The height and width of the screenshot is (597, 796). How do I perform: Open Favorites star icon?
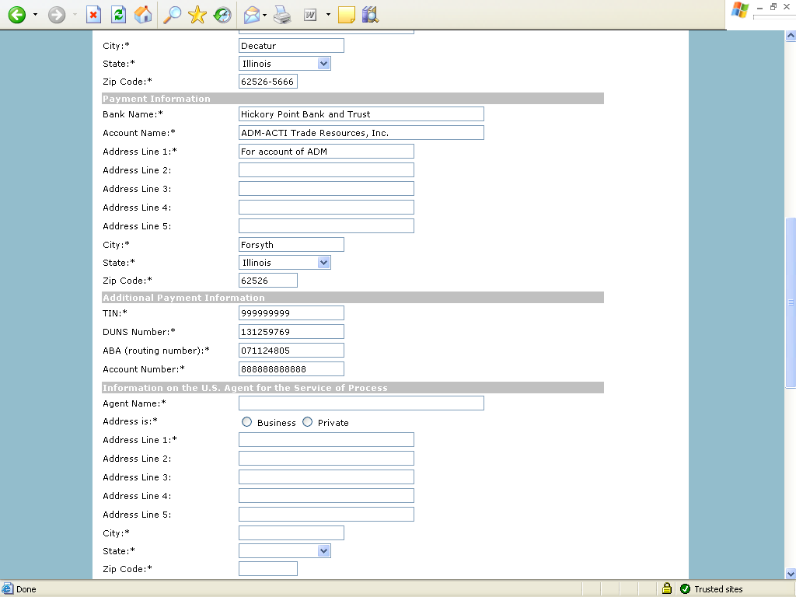pos(197,15)
